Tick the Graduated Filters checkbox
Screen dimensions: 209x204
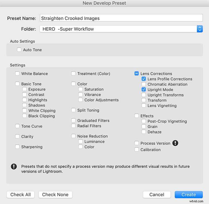coord(73,121)
